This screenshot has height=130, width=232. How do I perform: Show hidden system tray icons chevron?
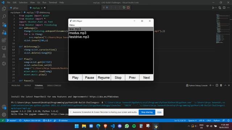(188, 126)
